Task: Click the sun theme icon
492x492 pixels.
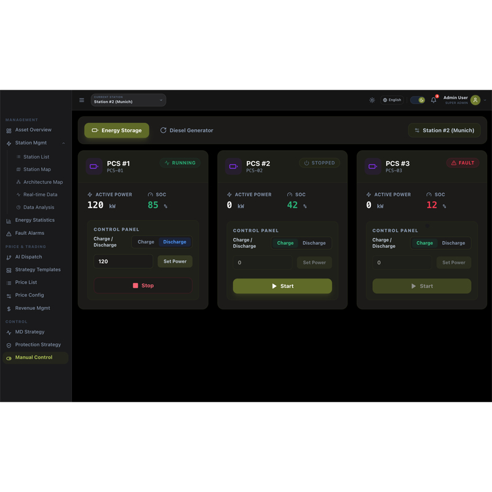Action: pos(372,100)
